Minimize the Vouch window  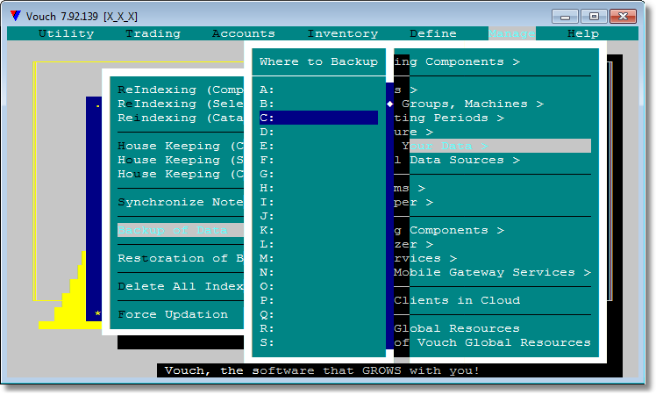565,17
